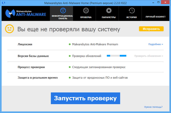Click the Вы еще не проверяли вашу систему heading
This screenshot has width=171, height=113.
pos(69,29)
